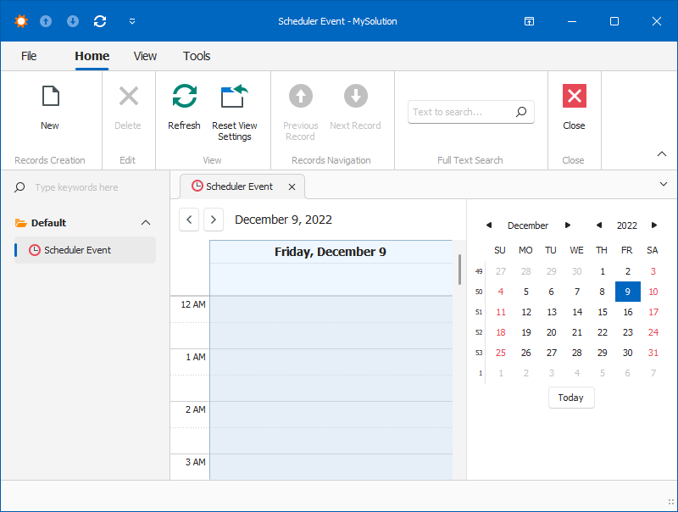
Task: Click the Refresh icon in the View group
Action: point(184,96)
